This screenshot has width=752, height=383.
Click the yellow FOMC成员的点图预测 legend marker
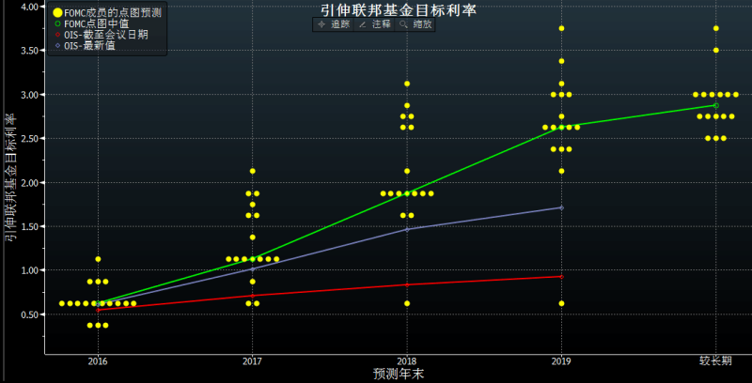tap(56, 12)
